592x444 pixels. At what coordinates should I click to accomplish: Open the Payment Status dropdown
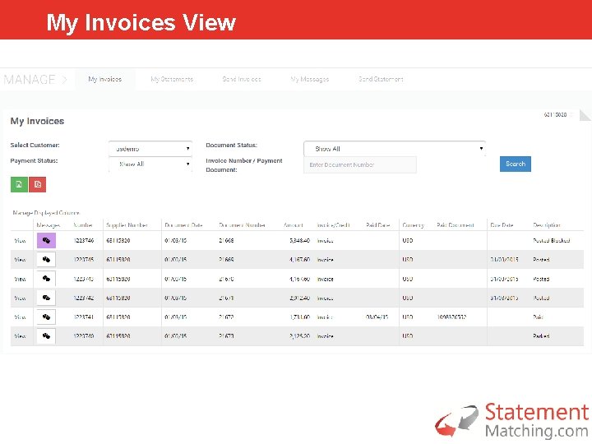tap(150, 164)
